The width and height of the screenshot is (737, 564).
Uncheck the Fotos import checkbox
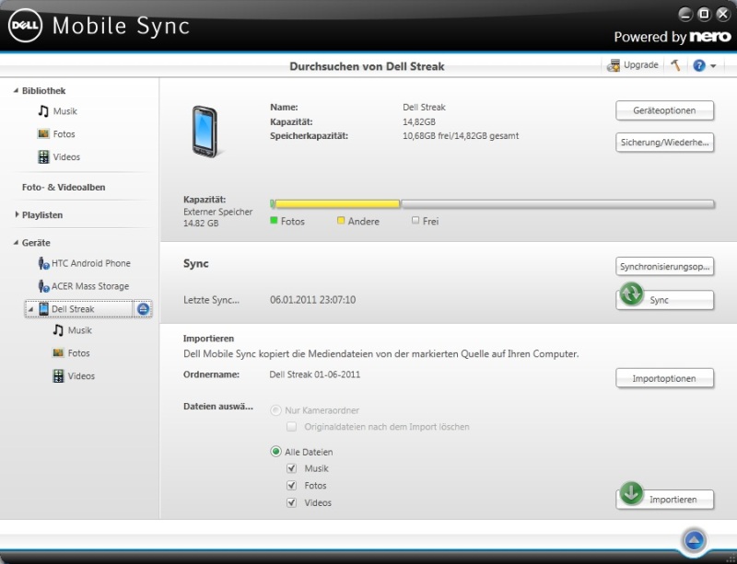(x=292, y=486)
